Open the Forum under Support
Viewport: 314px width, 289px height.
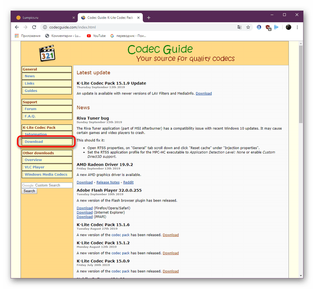47,109
